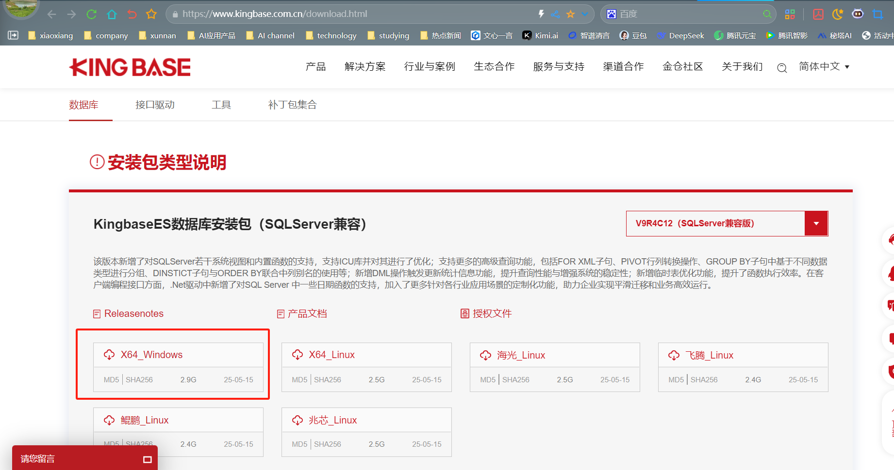Click the KINGBASE logo

(130, 67)
